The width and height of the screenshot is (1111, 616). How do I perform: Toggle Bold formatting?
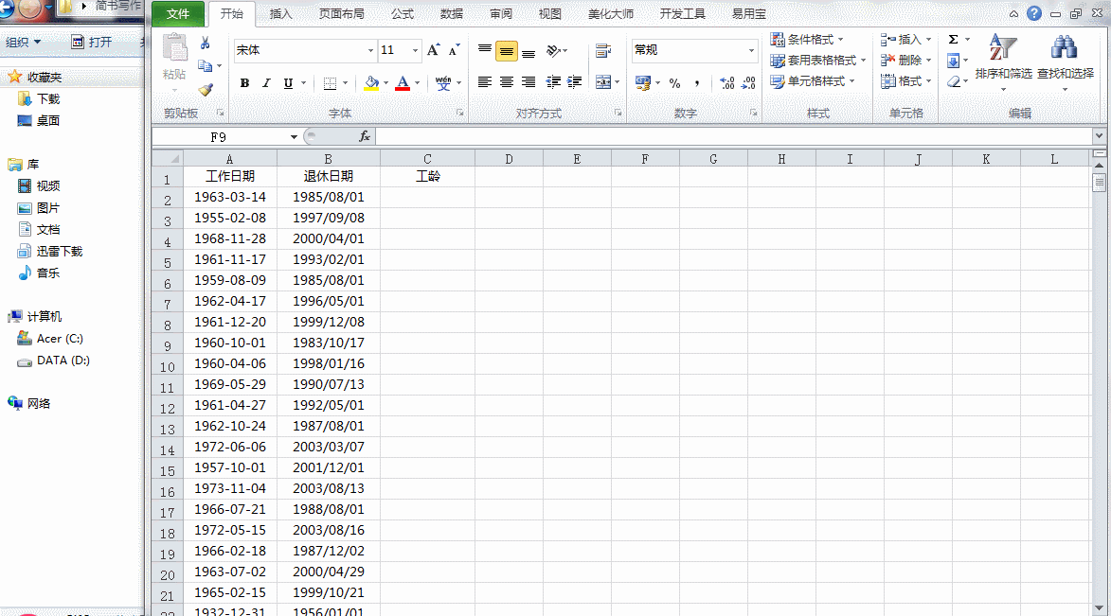(244, 83)
